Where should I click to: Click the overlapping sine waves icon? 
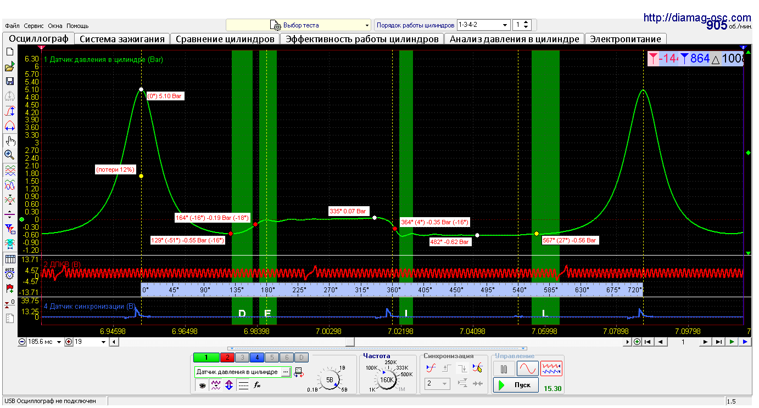9,185
